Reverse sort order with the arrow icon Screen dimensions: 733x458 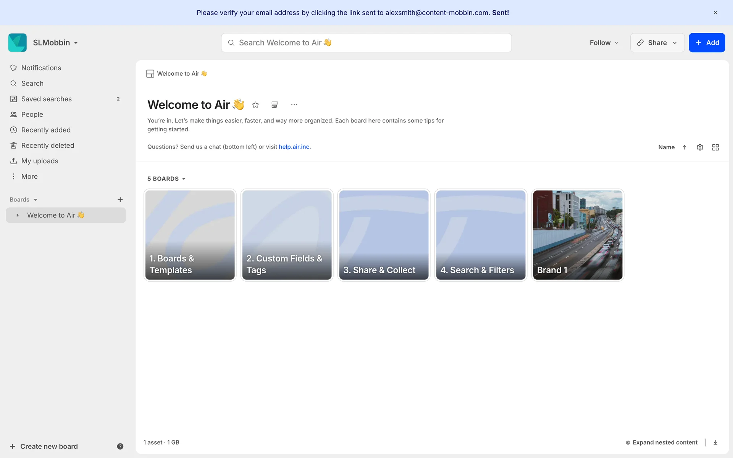point(685,147)
